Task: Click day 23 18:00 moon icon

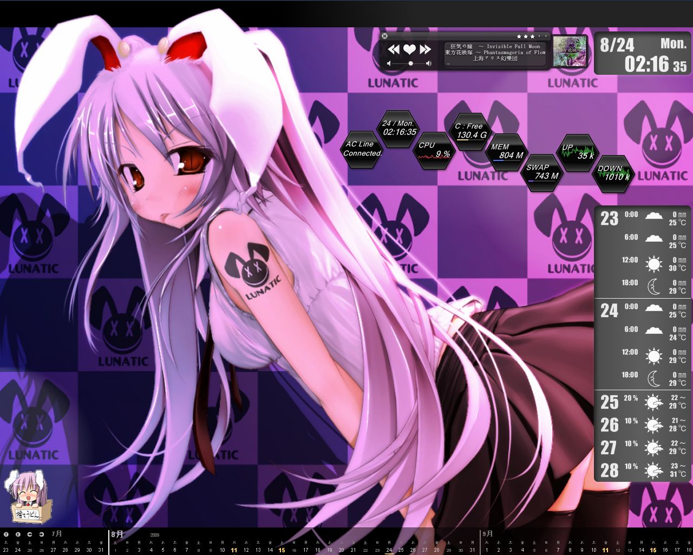Action: click(x=654, y=286)
